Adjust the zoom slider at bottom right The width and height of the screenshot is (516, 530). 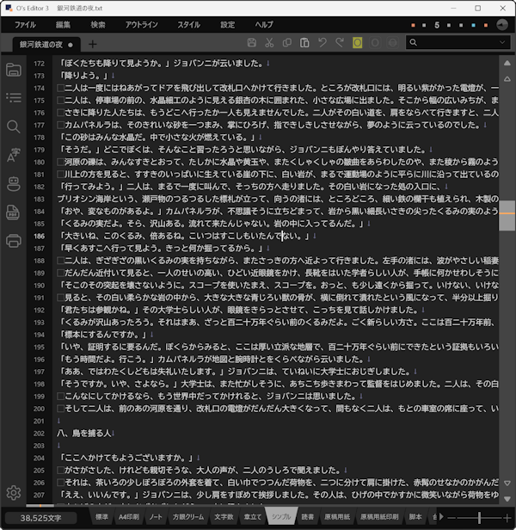(479, 518)
